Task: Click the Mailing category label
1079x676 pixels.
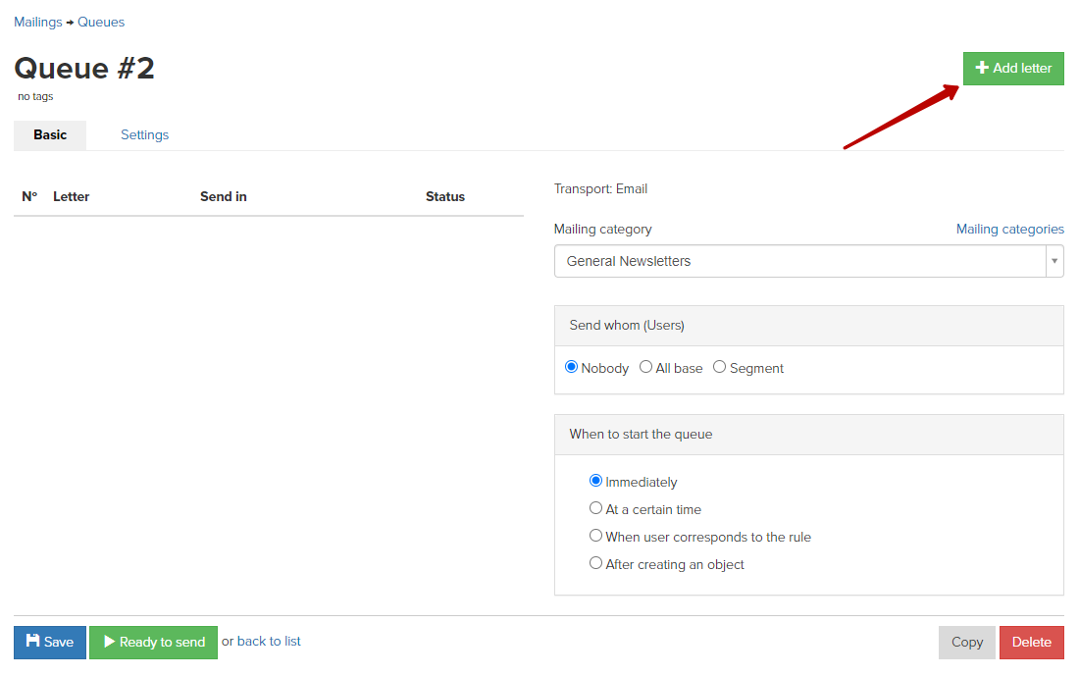Action: (x=603, y=230)
